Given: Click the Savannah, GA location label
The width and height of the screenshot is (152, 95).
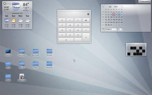Looking at the screenshot, I should pyautogui.click(x=17, y=13).
